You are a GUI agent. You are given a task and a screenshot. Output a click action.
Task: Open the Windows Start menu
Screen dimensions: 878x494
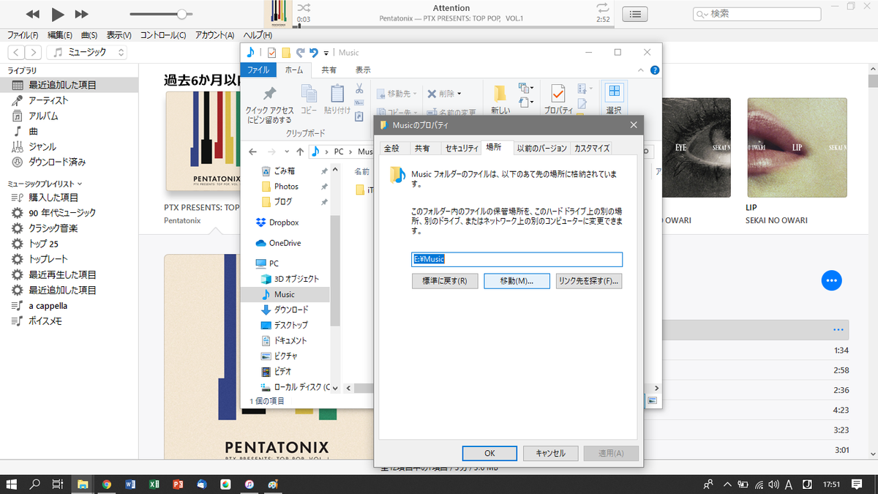click(x=12, y=484)
